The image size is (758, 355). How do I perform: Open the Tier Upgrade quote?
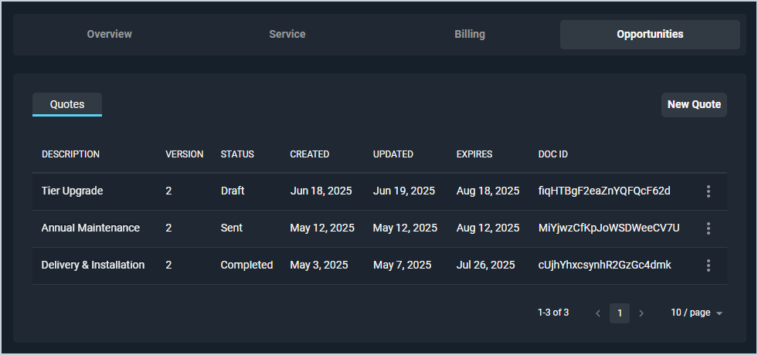(72, 191)
